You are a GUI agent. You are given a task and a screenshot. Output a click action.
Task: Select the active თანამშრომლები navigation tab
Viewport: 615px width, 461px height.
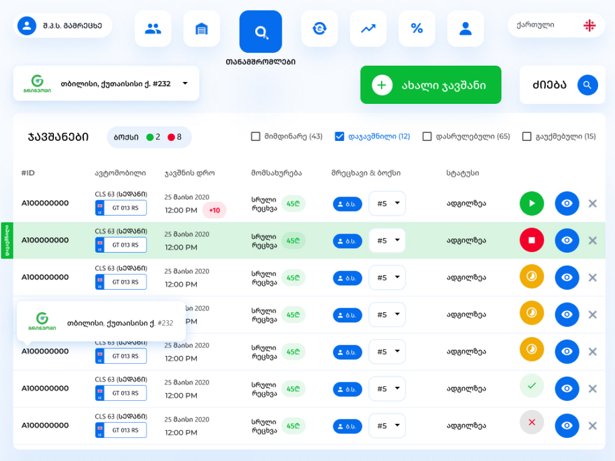click(260, 32)
